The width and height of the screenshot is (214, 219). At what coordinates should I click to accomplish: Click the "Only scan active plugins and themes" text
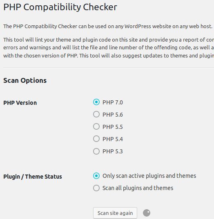(x=149, y=176)
